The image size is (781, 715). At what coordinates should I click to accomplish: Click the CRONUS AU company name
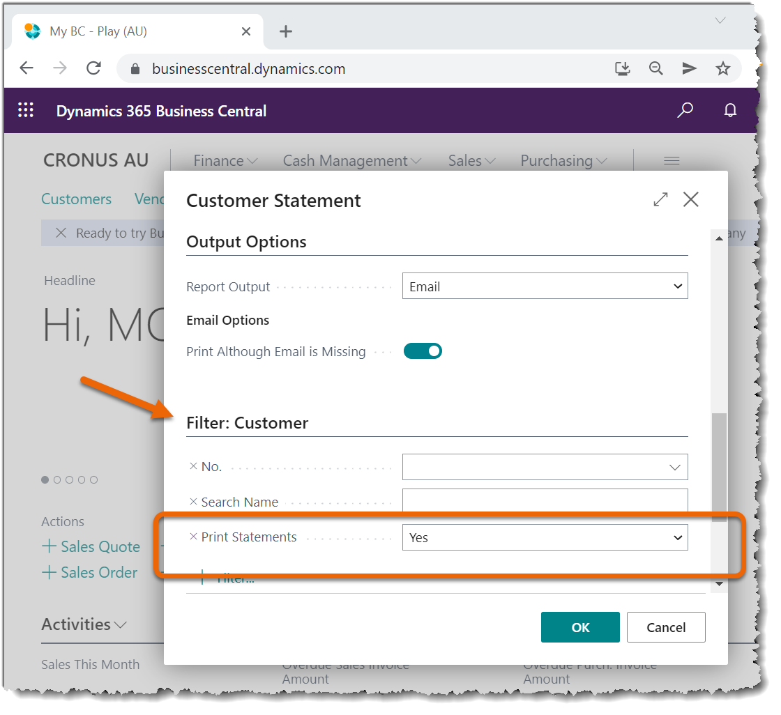96,160
